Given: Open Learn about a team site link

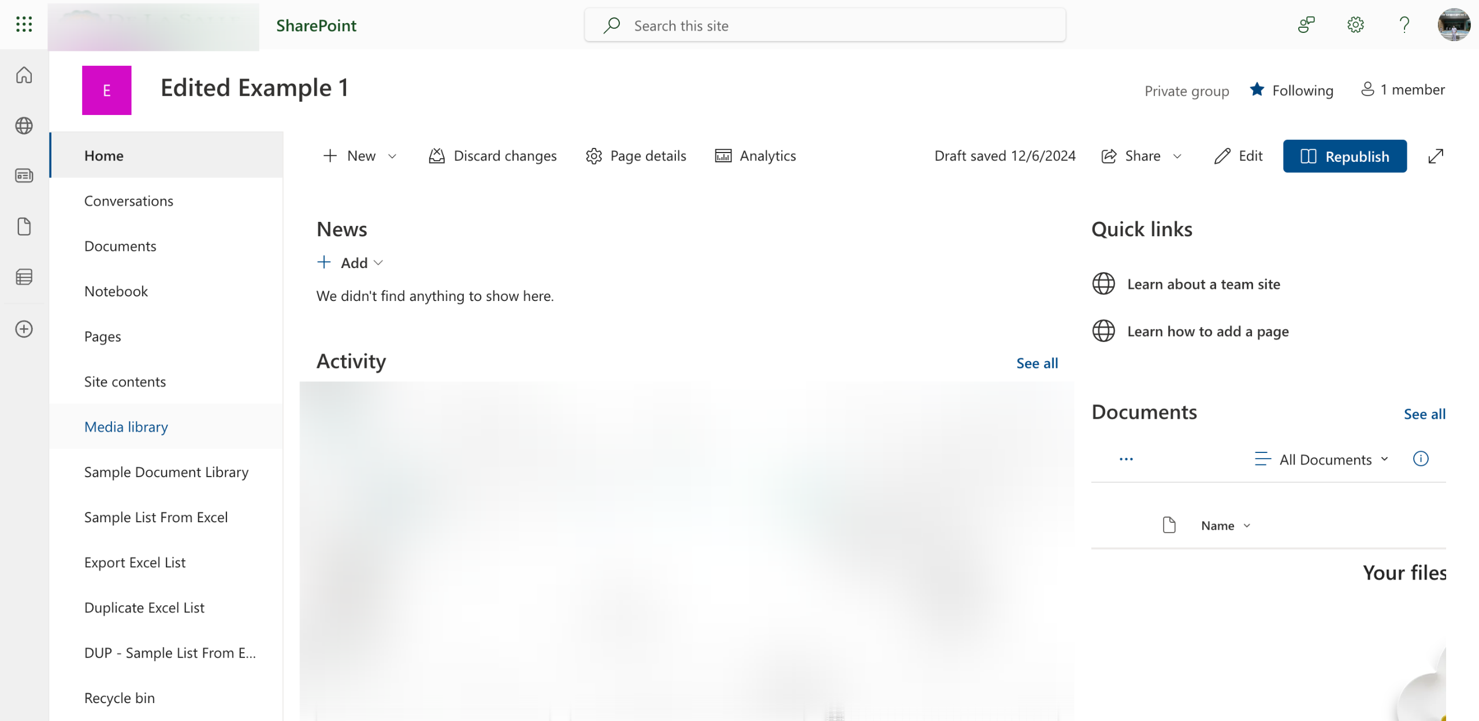Looking at the screenshot, I should [x=1203, y=284].
